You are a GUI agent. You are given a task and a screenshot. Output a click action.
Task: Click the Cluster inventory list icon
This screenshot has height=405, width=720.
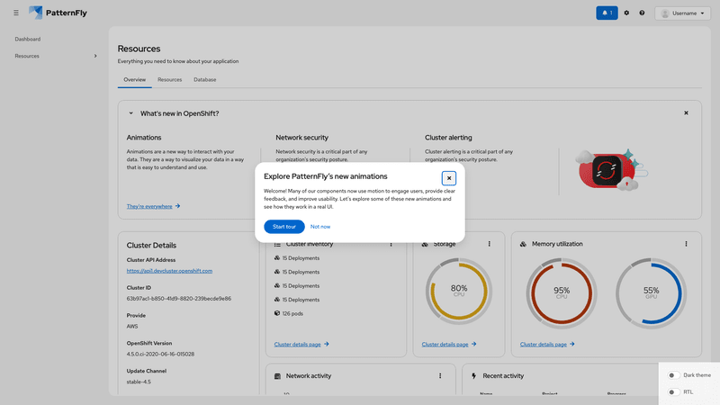[x=277, y=244]
